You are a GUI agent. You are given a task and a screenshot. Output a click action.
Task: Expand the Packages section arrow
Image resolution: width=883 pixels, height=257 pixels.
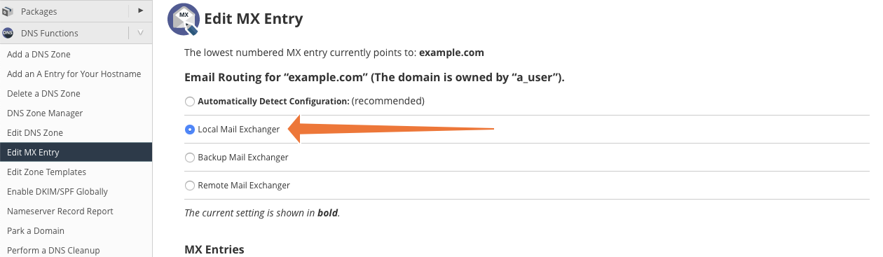tap(141, 11)
